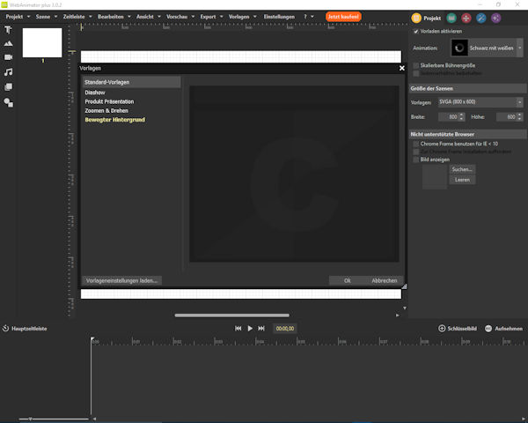Open the Export menu label
Image resolution: width=528 pixels, height=423 pixels.
pyautogui.click(x=208, y=17)
